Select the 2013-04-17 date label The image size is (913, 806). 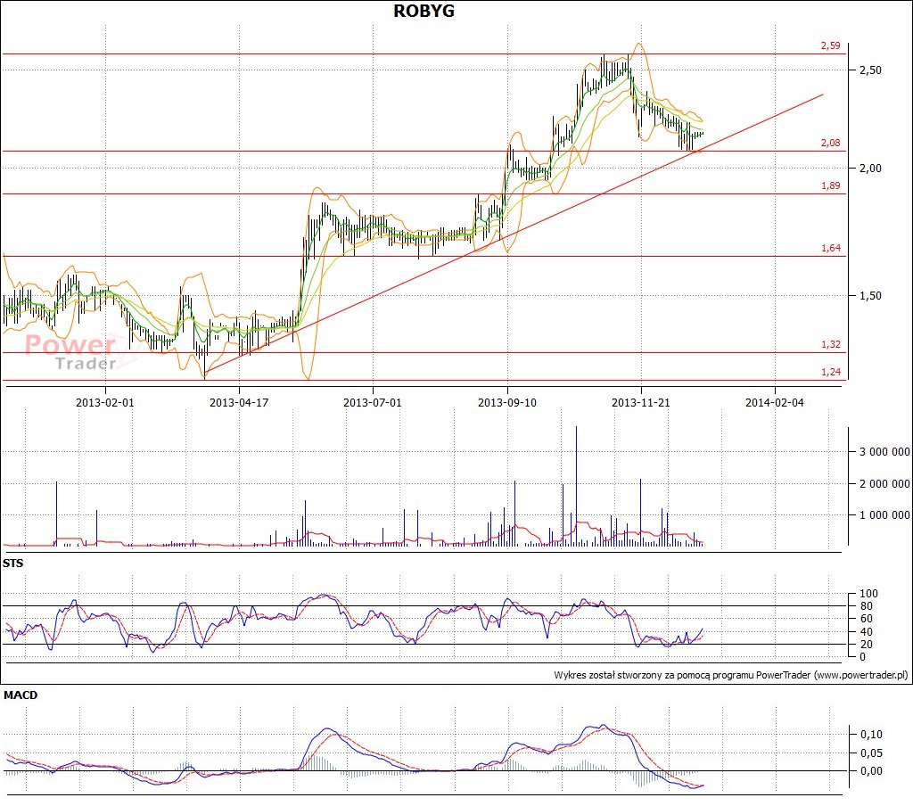tap(239, 402)
